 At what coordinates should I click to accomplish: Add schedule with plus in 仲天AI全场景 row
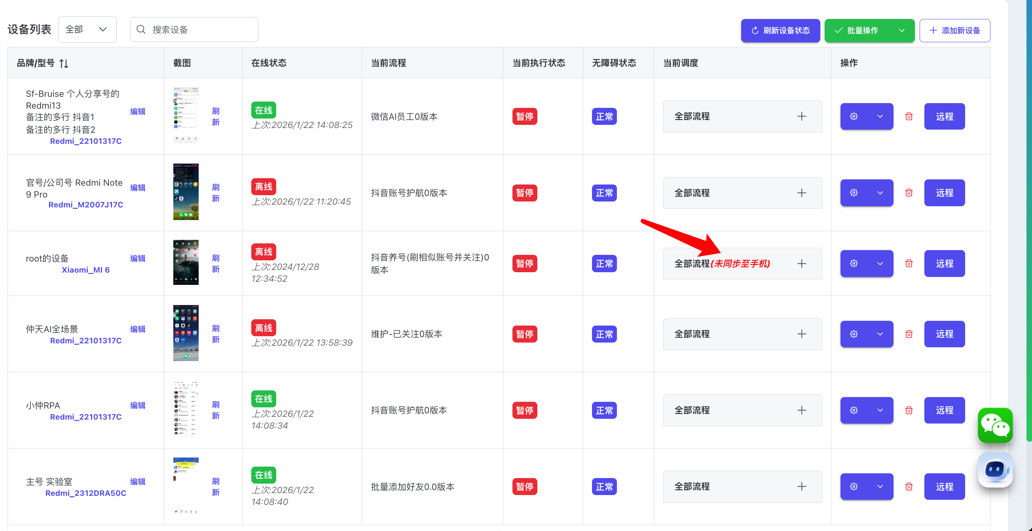tap(801, 334)
